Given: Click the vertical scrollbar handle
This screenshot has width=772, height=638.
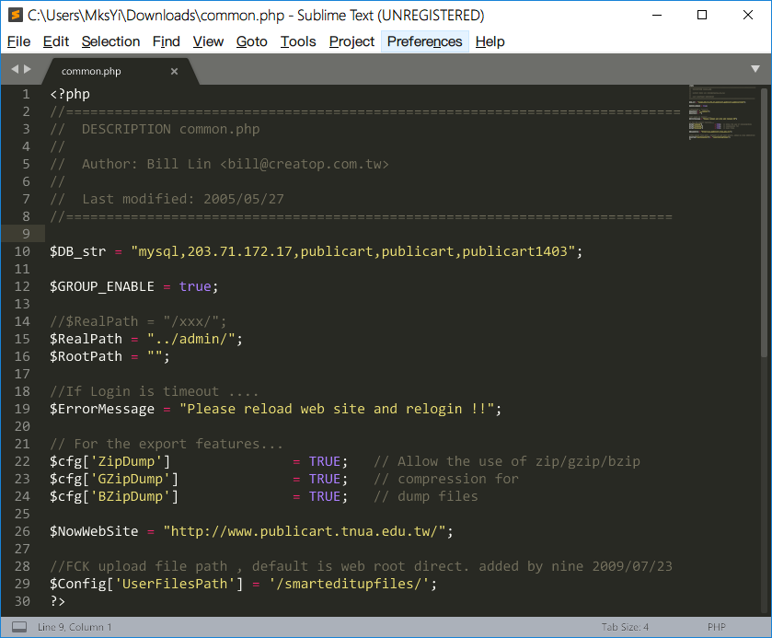Looking at the screenshot, I should tap(764, 222).
